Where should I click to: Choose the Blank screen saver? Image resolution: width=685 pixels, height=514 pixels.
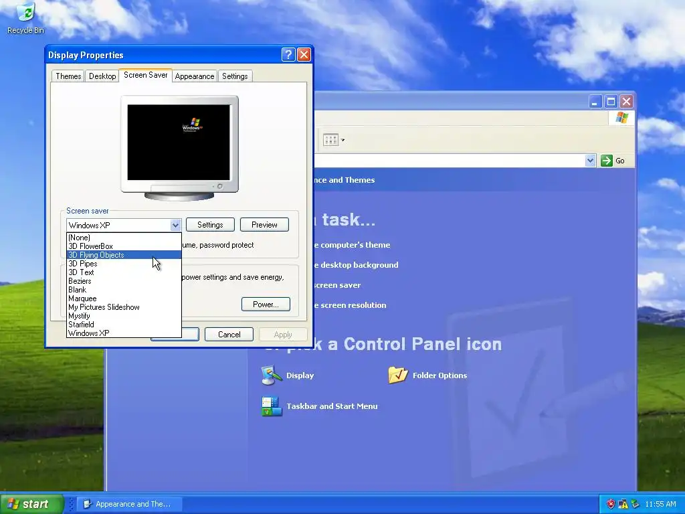point(124,290)
